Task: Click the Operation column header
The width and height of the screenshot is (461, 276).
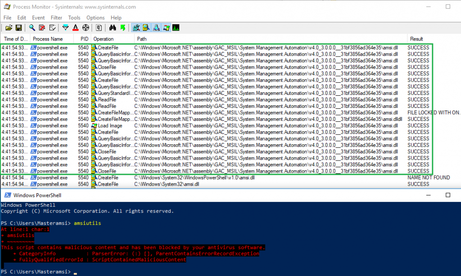Action: [x=104, y=39]
